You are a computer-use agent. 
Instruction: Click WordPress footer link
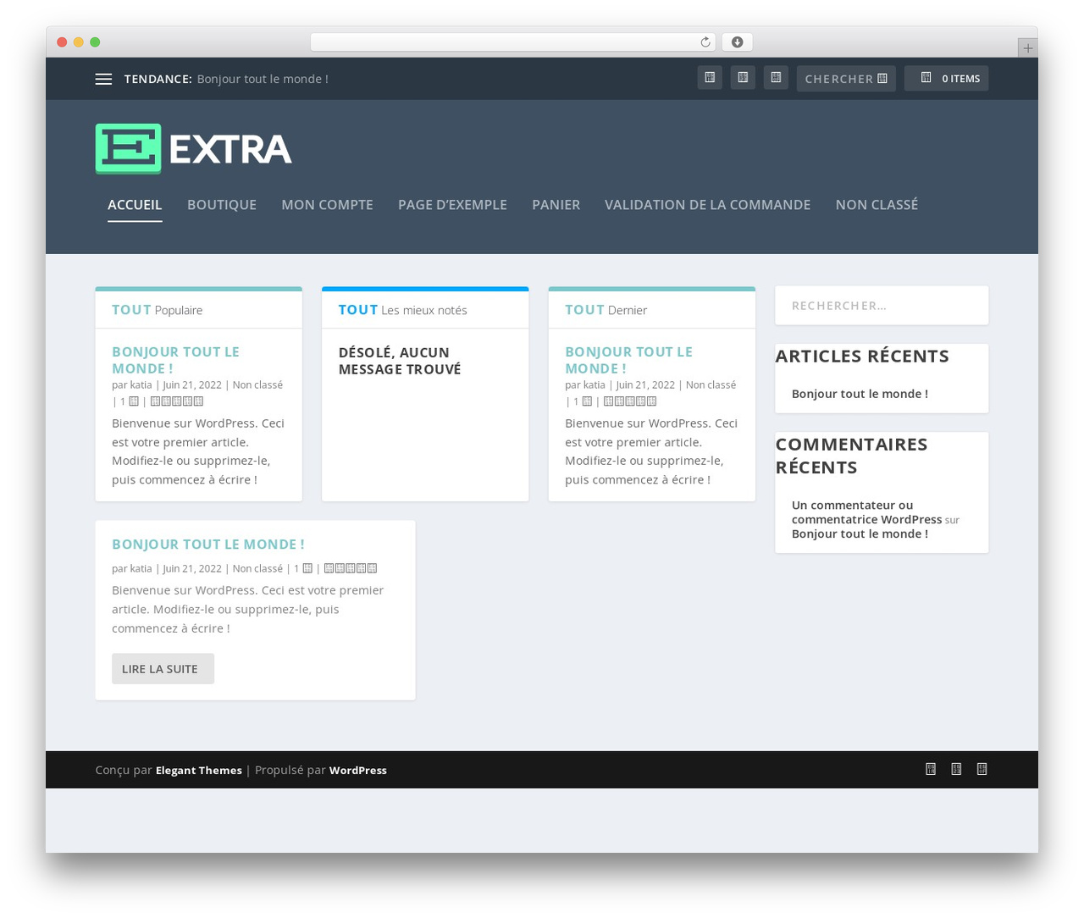357,770
